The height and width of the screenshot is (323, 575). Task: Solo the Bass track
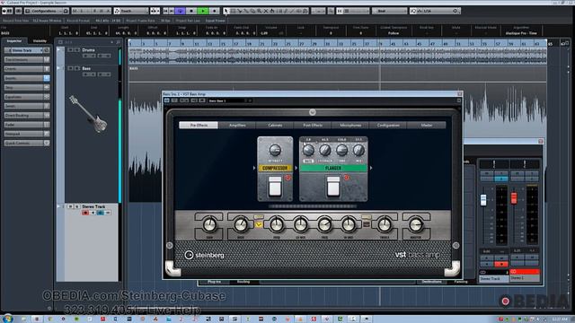tap(77, 68)
